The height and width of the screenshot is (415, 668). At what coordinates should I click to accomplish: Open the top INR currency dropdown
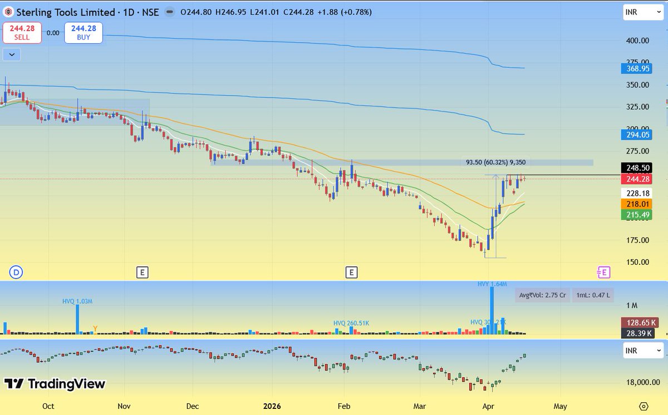(643, 12)
